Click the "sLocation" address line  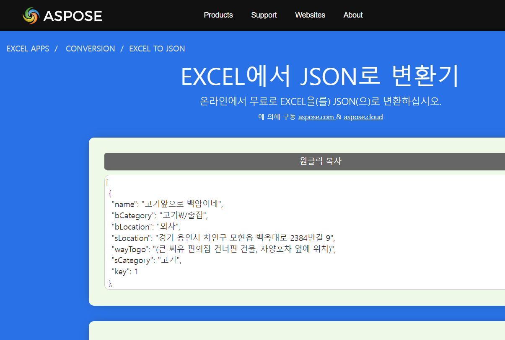click(223, 238)
